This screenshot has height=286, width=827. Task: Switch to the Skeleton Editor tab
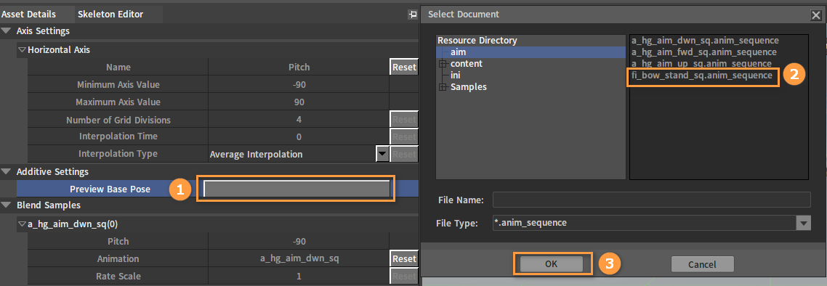(110, 15)
